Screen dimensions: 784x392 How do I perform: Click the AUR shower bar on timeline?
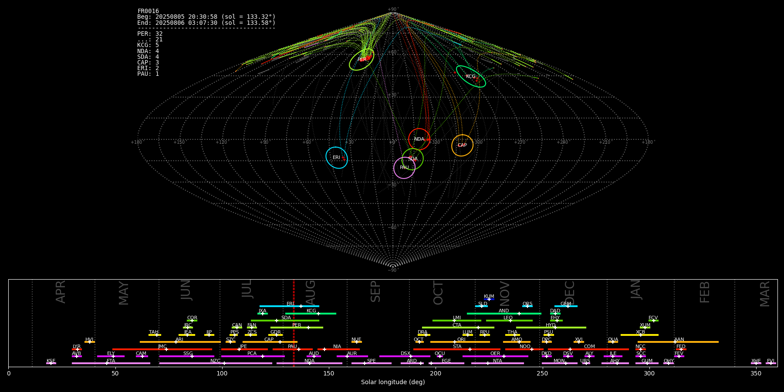point(352,356)
